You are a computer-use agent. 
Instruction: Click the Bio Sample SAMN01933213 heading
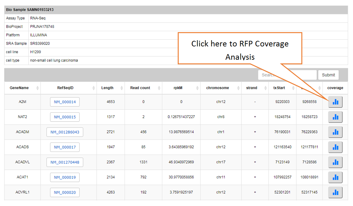[x=30, y=10]
